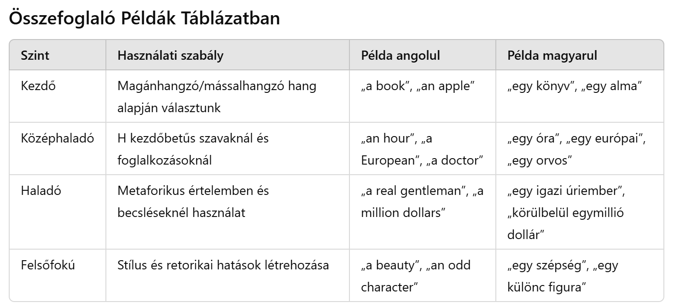Image resolution: width=674 pixels, height=308 pixels.
Task: Click the "Szint" column header
Action: coord(35,56)
